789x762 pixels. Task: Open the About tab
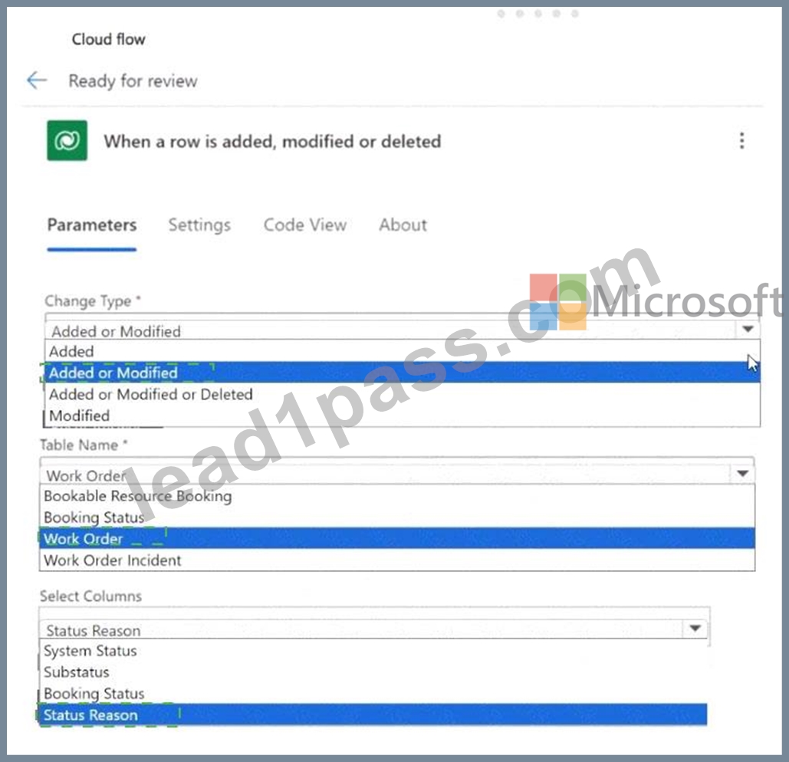[x=403, y=225]
